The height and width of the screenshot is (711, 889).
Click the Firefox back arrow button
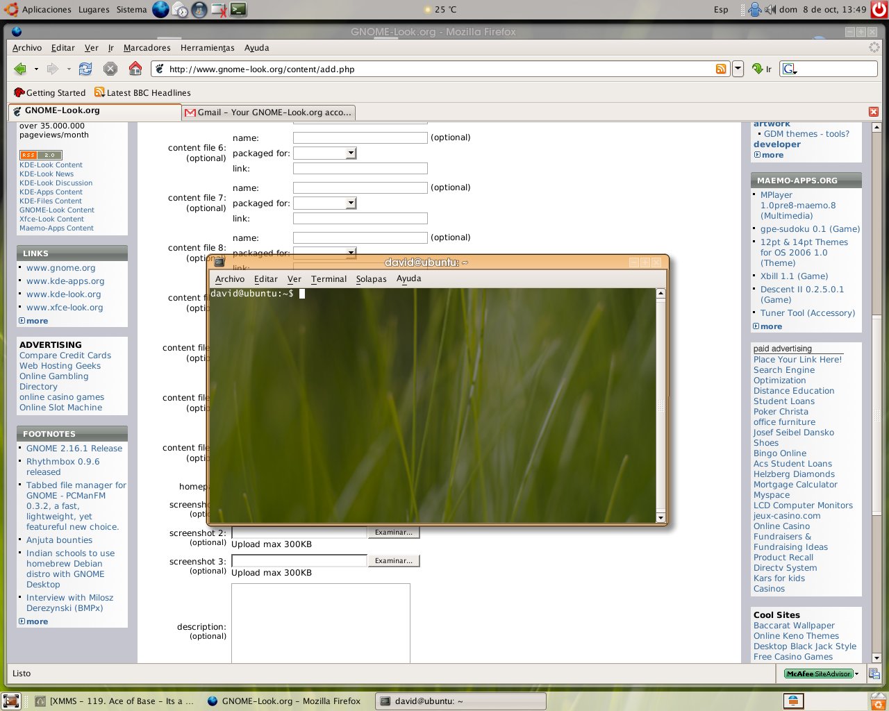pyautogui.click(x=20, y=69)
